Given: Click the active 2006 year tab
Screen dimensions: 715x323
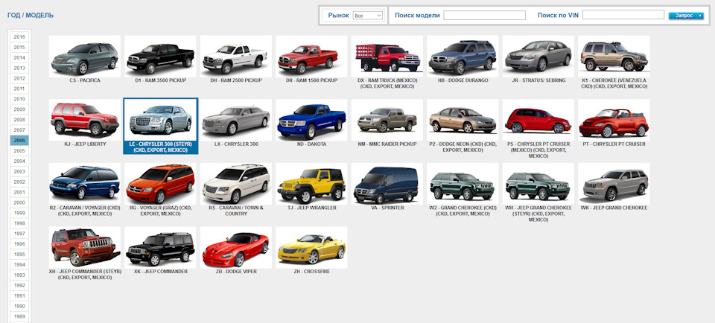Looking at the screenshot, I should coord(19,141).
